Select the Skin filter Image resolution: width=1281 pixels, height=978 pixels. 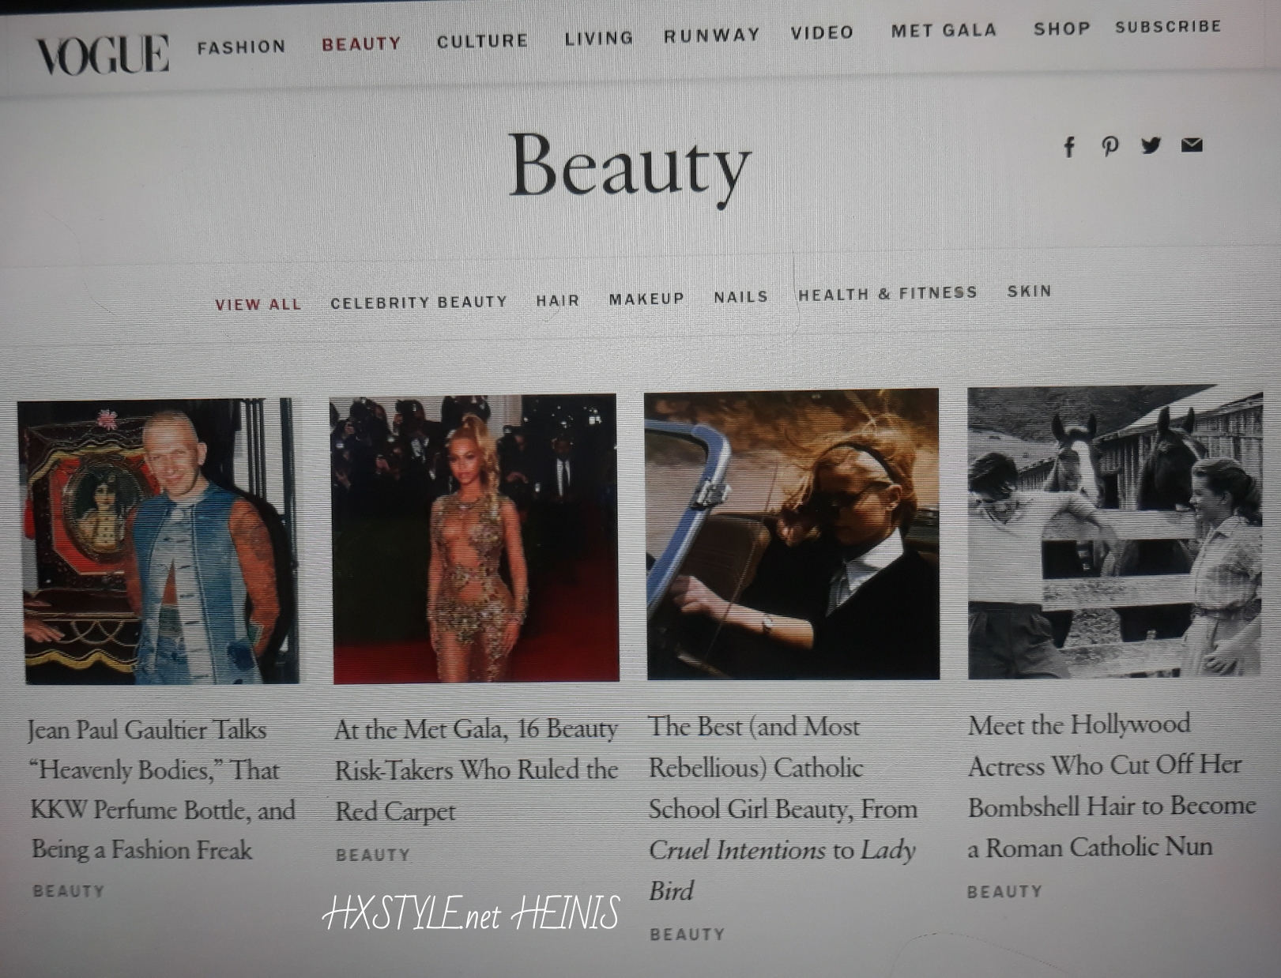(1030, 291)
